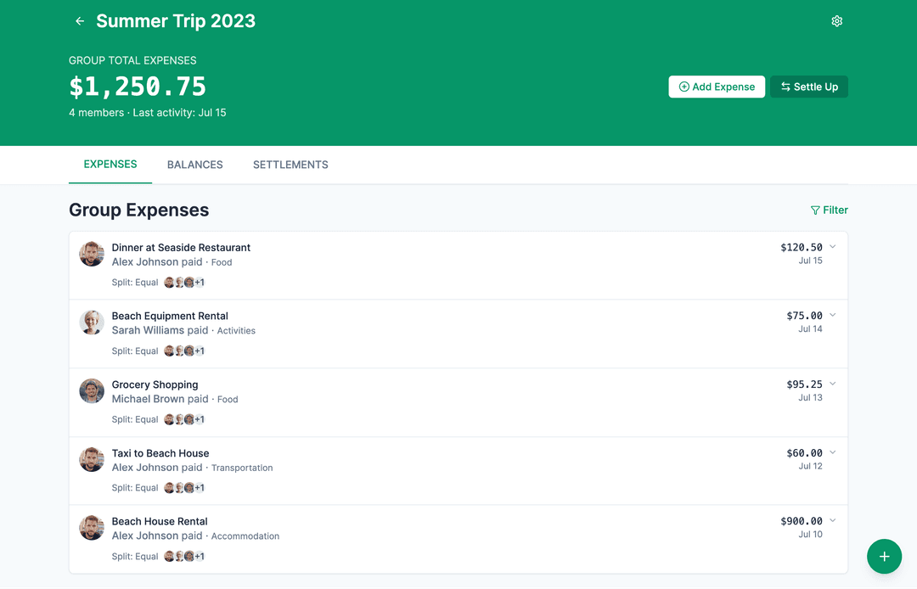Click the Settle Up button

pos(808,86)
